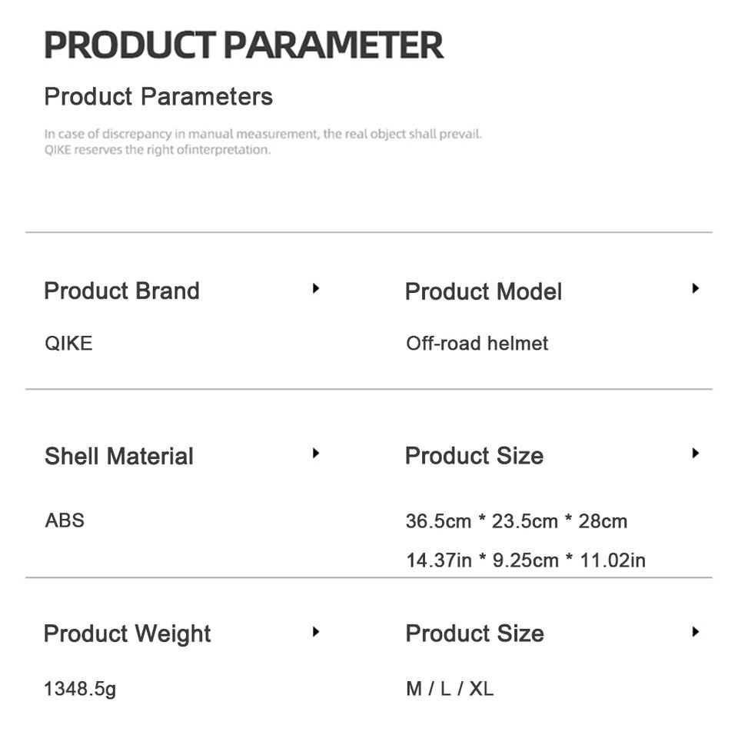The image size is (738, 738).
Task: Select the 36.5cm * 23.5cm * 28cm dimensions
Action: click(x=517, y=521)
